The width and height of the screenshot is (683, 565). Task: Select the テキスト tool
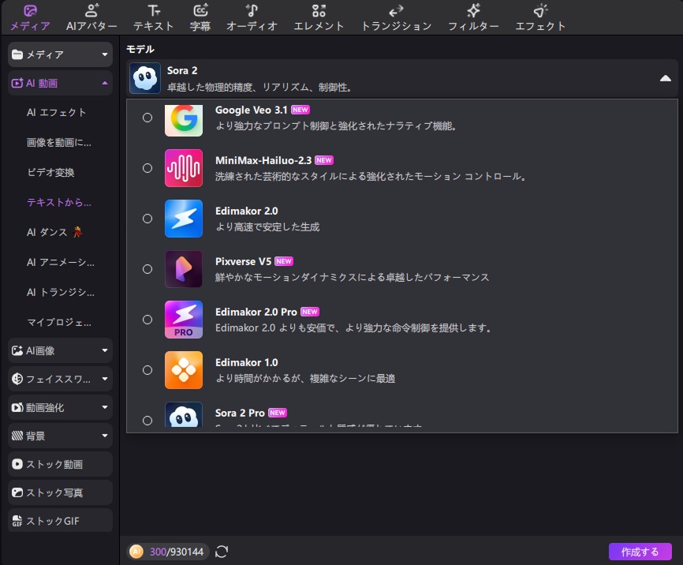[x=151, y=17]
